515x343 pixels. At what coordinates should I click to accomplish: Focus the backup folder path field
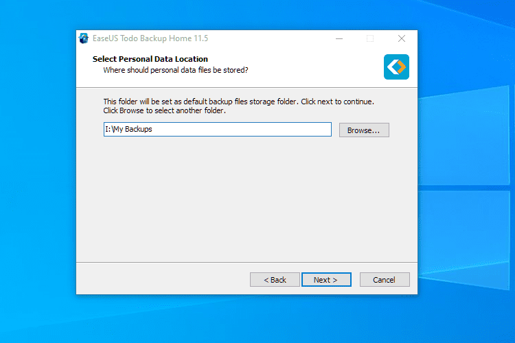point(218,130)
